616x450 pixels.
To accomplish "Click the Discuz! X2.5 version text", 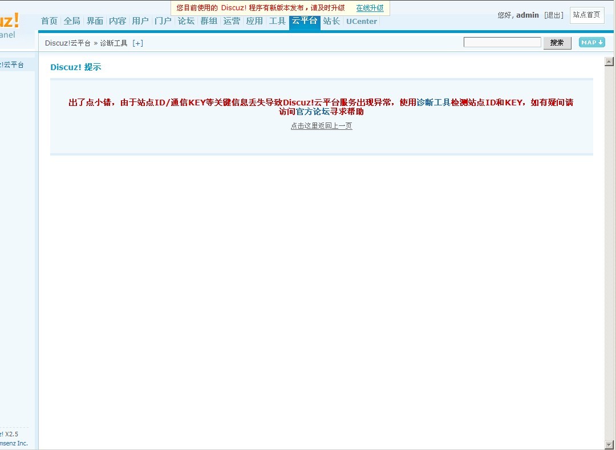I will (9, 434).
